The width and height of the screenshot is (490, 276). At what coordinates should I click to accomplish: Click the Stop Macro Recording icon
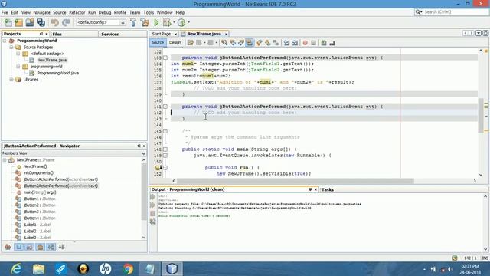click(313, 43)
